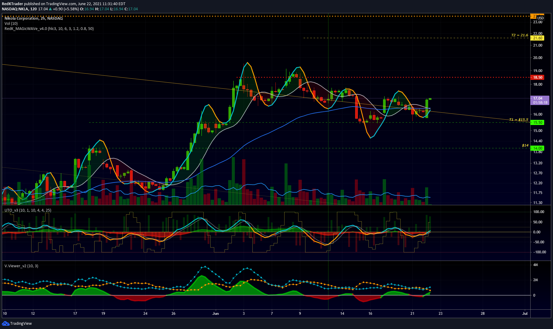Click the 12.20 tick on price axis
The image size is (553, 329).
coord(538,183)
